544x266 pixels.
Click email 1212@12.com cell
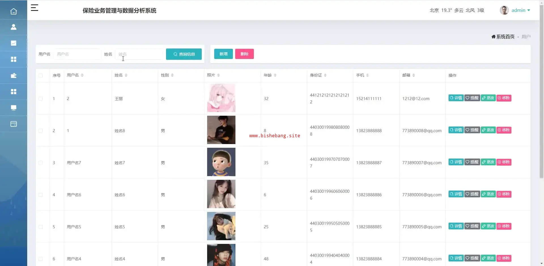pos(416,99)
